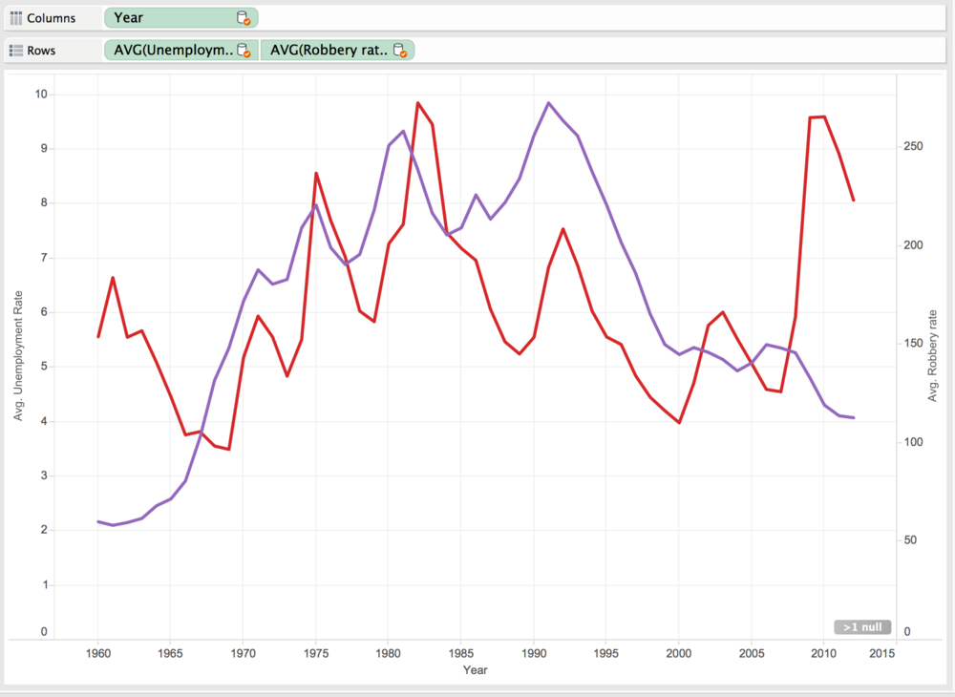The height and width of the screenshot is (697, 955).
Task: Select the Avg. Unemployment Rate axis title
Action: [x=18, y=355]
